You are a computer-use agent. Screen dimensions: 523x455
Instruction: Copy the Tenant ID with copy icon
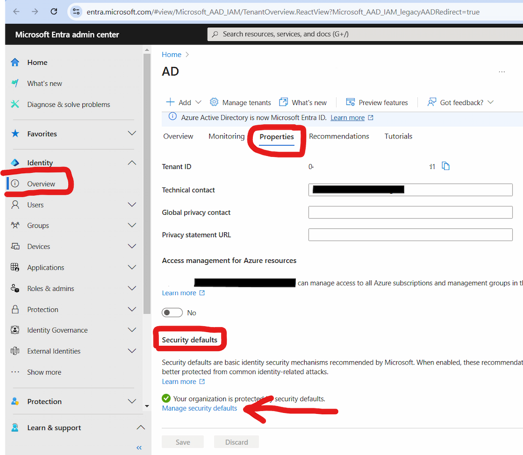(446, 166)
